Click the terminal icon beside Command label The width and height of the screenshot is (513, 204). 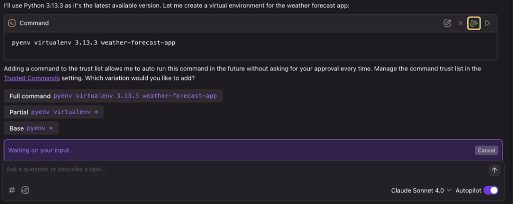[12, 23]
